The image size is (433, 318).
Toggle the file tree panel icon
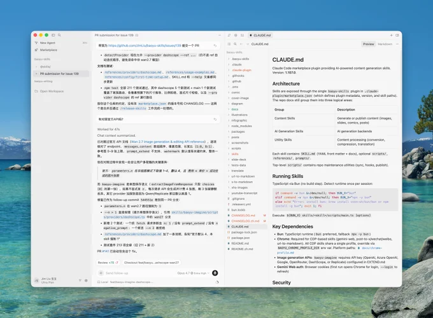229,44
